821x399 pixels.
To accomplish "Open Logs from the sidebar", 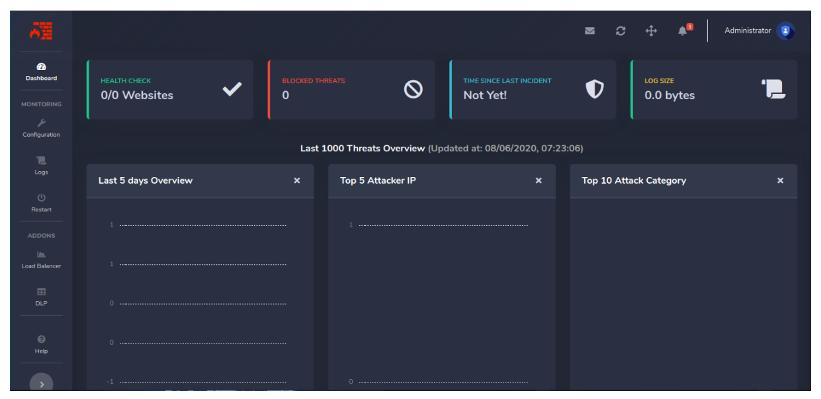I will (x=41, y=165).
